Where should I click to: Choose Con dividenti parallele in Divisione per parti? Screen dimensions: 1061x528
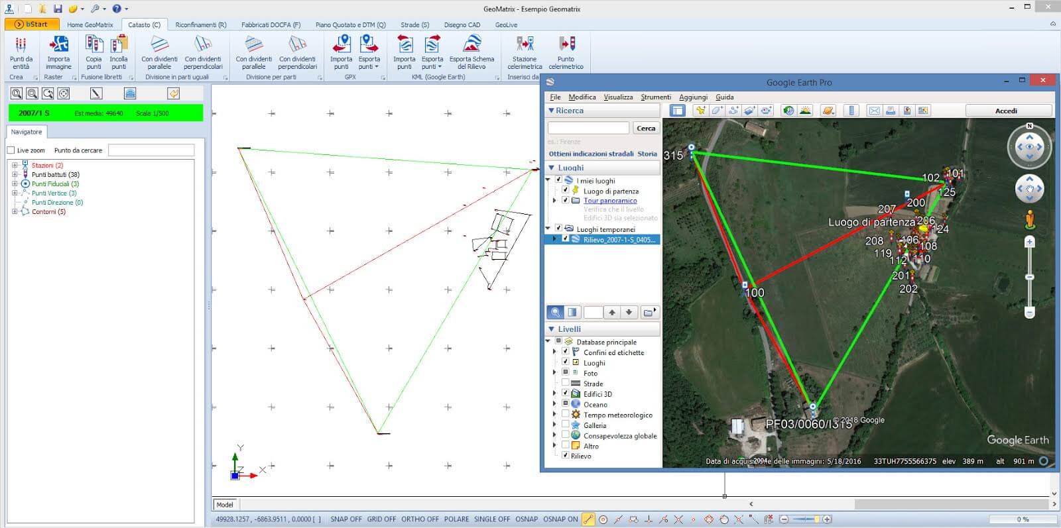(253, 52)
